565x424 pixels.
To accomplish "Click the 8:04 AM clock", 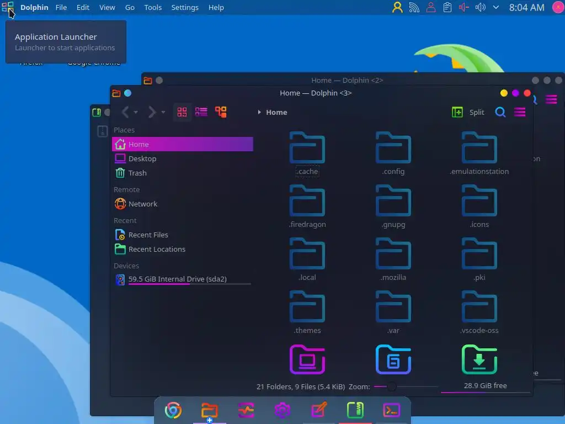I will 526,7.
